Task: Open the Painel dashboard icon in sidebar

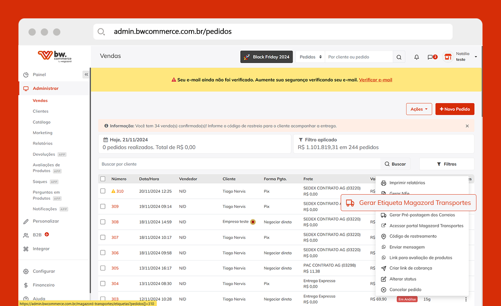Action: click(x=26, y=75)
